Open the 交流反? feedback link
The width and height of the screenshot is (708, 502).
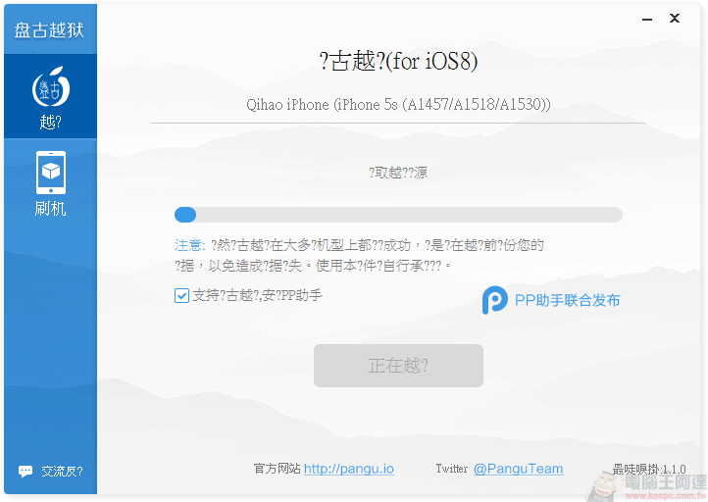tap(62, 472)
